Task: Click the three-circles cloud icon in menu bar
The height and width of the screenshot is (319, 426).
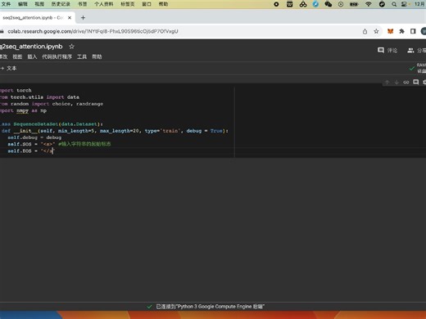Action: (303, 4)
